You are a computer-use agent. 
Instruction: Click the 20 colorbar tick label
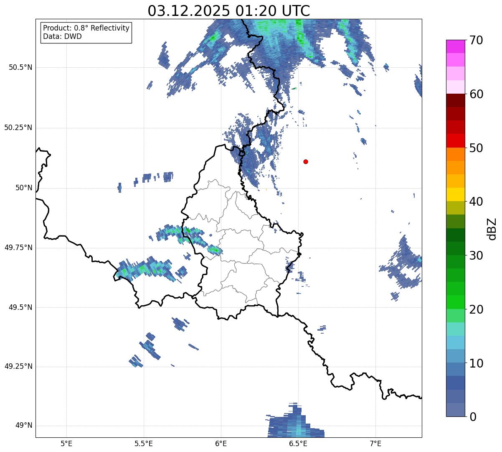pos(476,309)
